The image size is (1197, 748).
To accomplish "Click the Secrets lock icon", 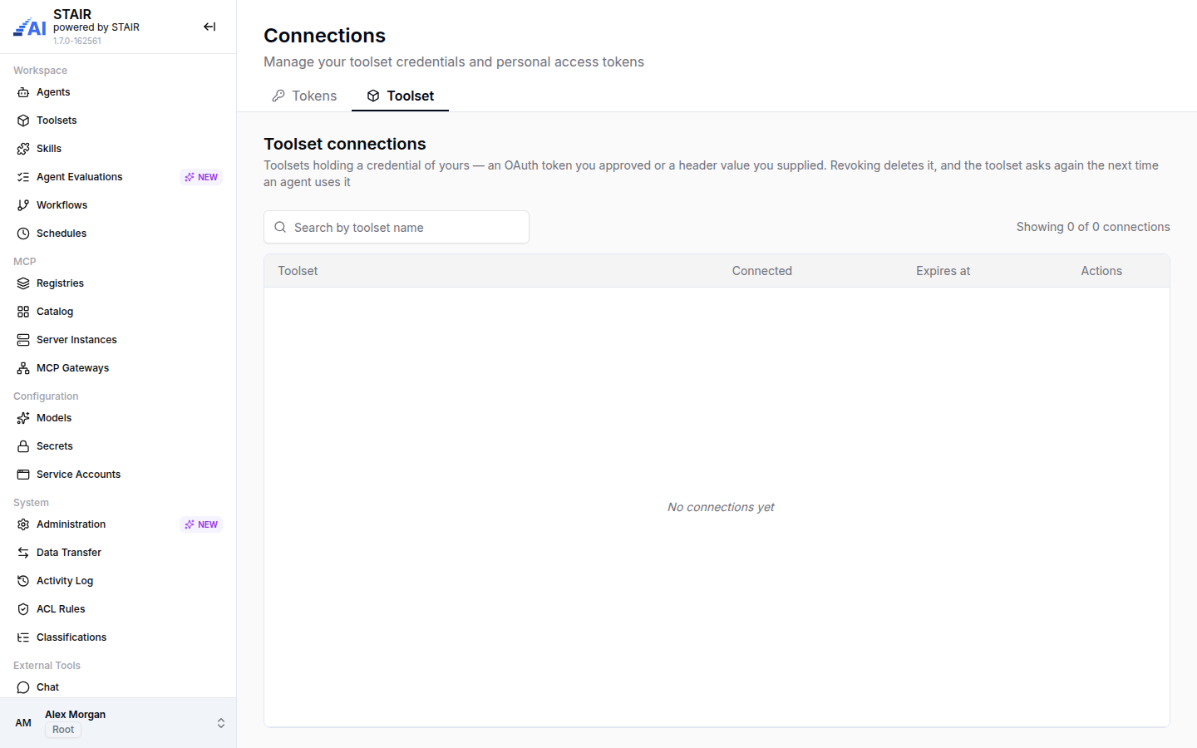I will [23, 446].
